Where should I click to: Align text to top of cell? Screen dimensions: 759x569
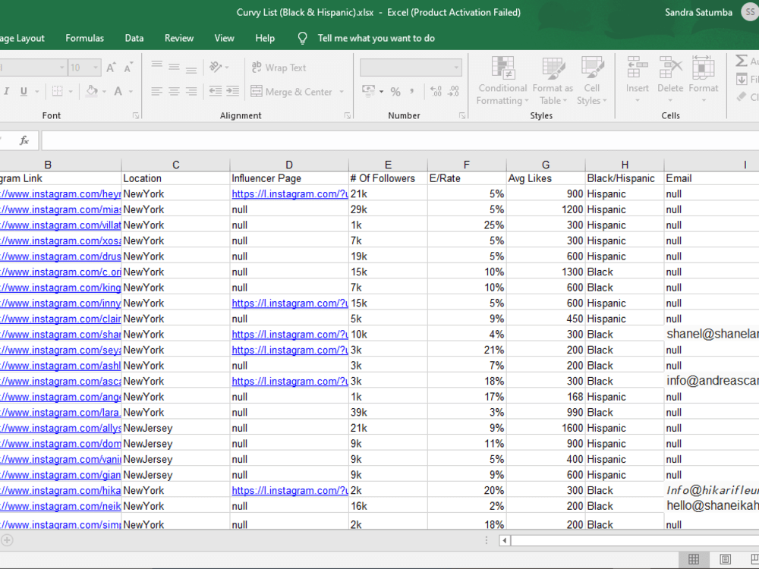coord(157,67)
